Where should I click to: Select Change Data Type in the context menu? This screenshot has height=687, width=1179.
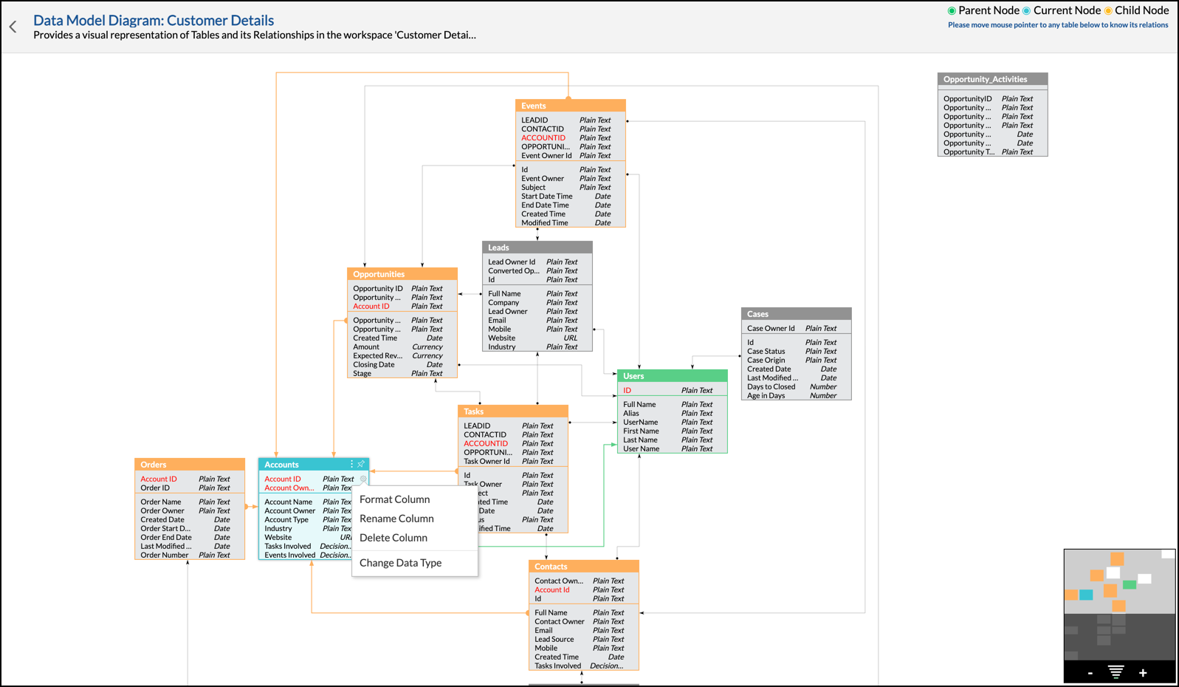(x=400, y=563)
